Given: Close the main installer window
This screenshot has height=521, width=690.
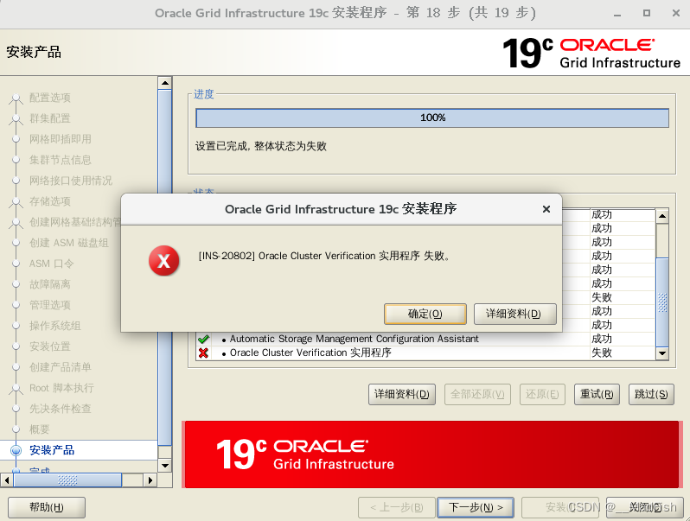Looking at the screenshot, I should click(x=676, y=13).
